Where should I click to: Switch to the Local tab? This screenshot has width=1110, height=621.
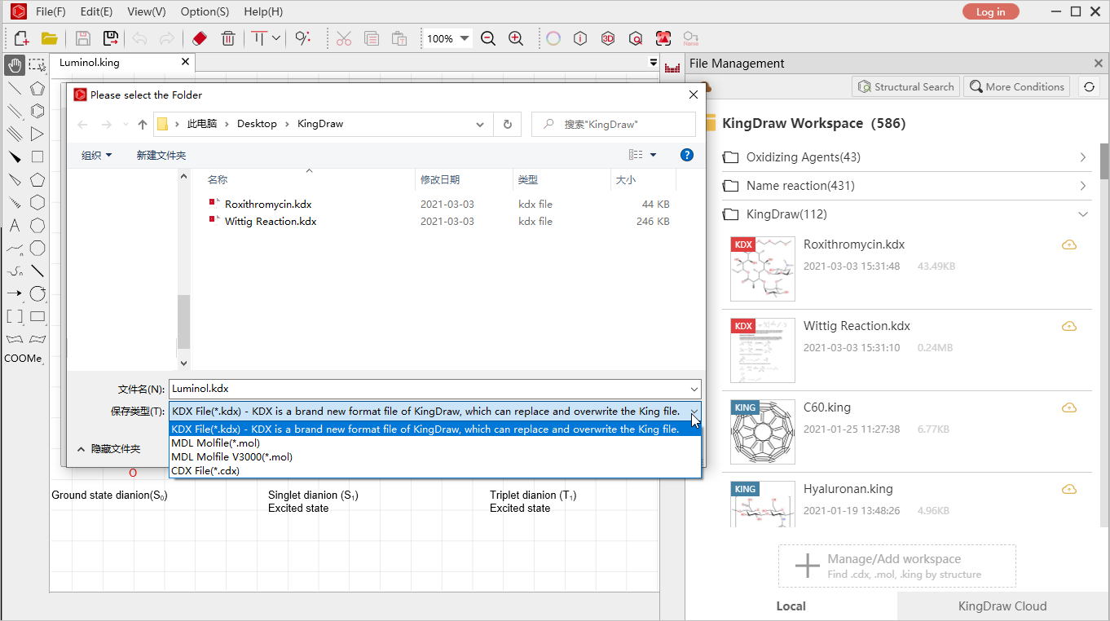pyautogui.click(x=791, y=606)
